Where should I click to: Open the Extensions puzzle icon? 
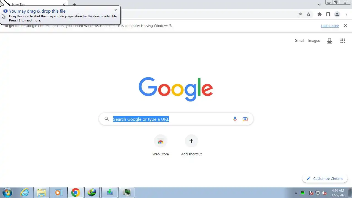319,14
